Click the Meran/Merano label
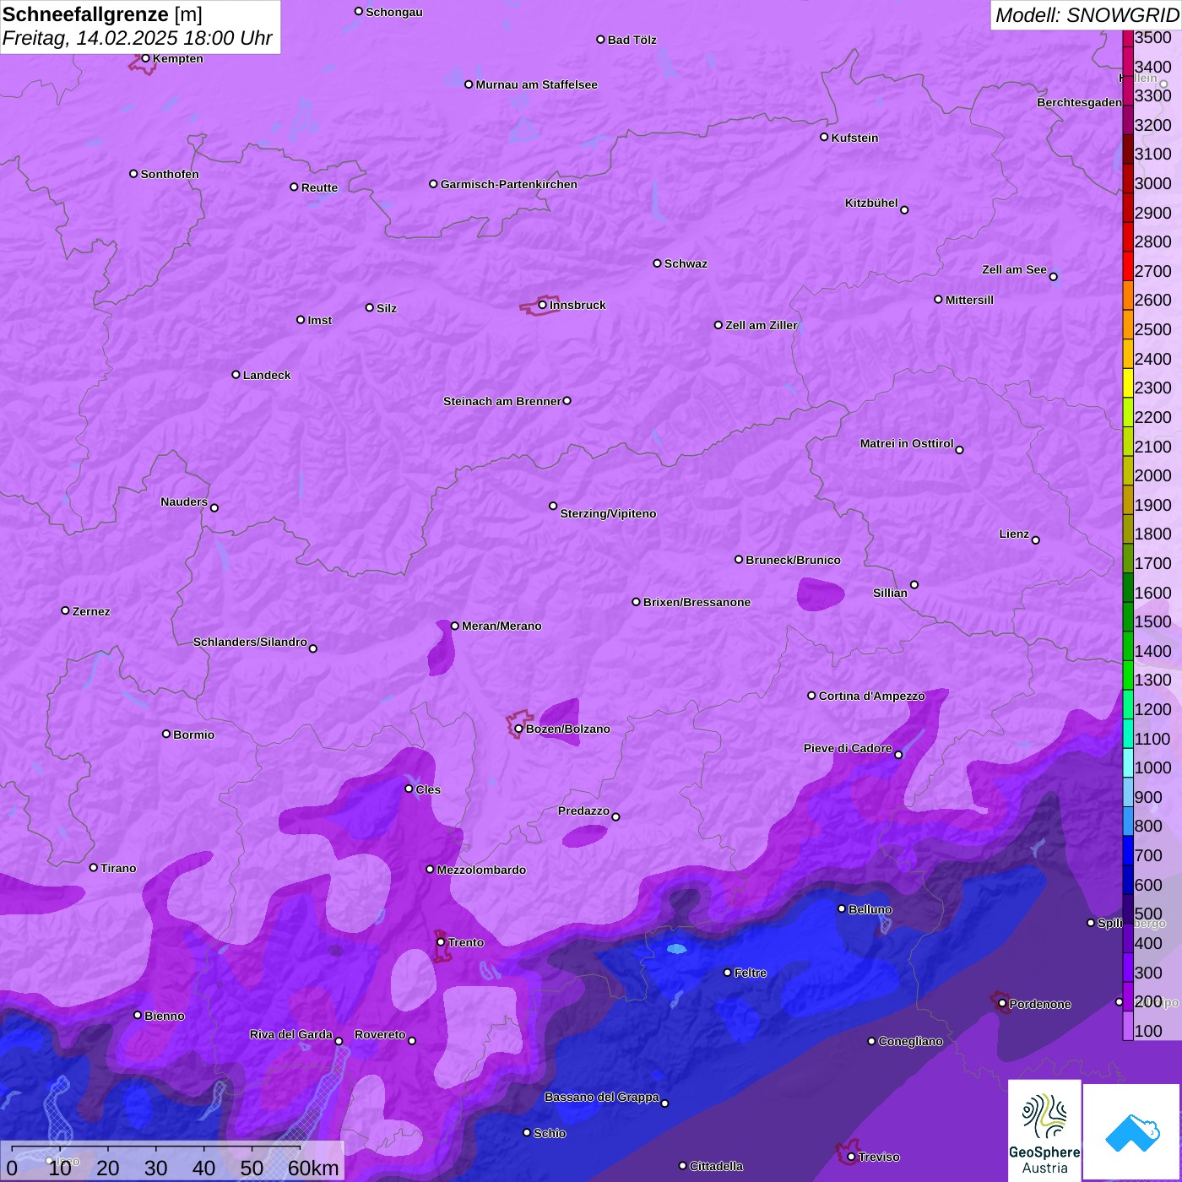Screen dimensions: 1182x1182 pos(502,626)
